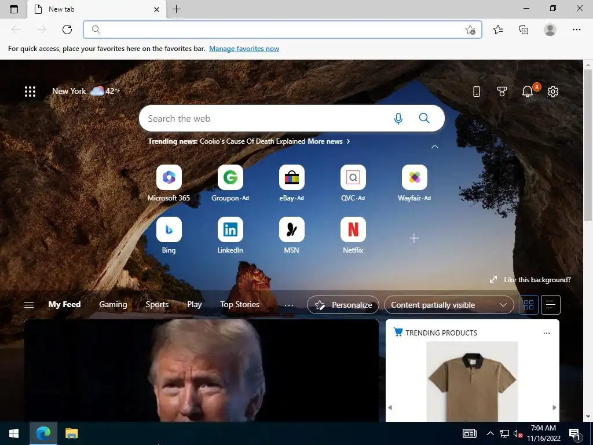Select the Play feed tab
Screen dimensions: 593x445
tap(195, 304)
